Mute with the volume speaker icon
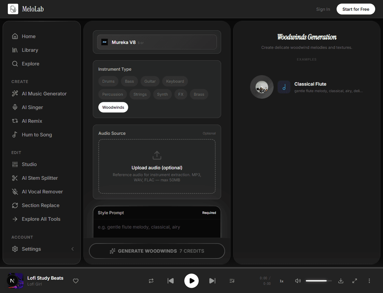383x293 pixels. 298,281
